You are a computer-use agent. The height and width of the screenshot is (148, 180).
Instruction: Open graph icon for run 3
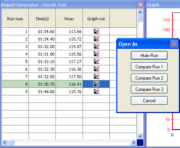(96, 47)
